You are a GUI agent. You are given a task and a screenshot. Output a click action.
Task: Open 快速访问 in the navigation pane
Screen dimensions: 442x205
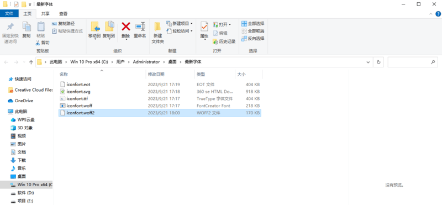23,79
